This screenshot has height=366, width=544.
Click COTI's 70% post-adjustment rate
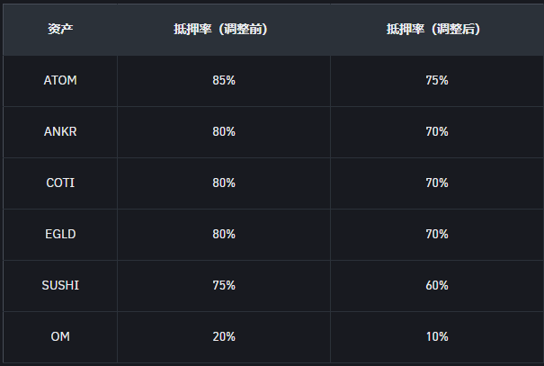click(x=437, y=183)
